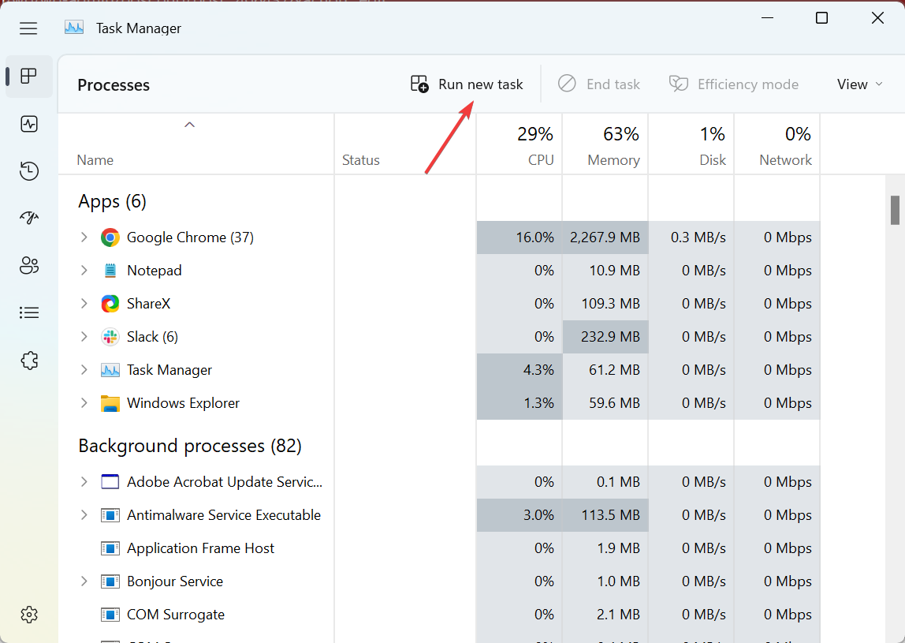This screenshot has height=643, width=905.
Task: Expand the Windows Explorer process row
Action: point(84,403)
